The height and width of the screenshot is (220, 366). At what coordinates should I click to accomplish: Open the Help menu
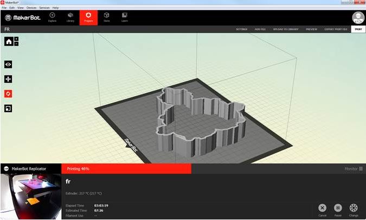tap(55, 8)
